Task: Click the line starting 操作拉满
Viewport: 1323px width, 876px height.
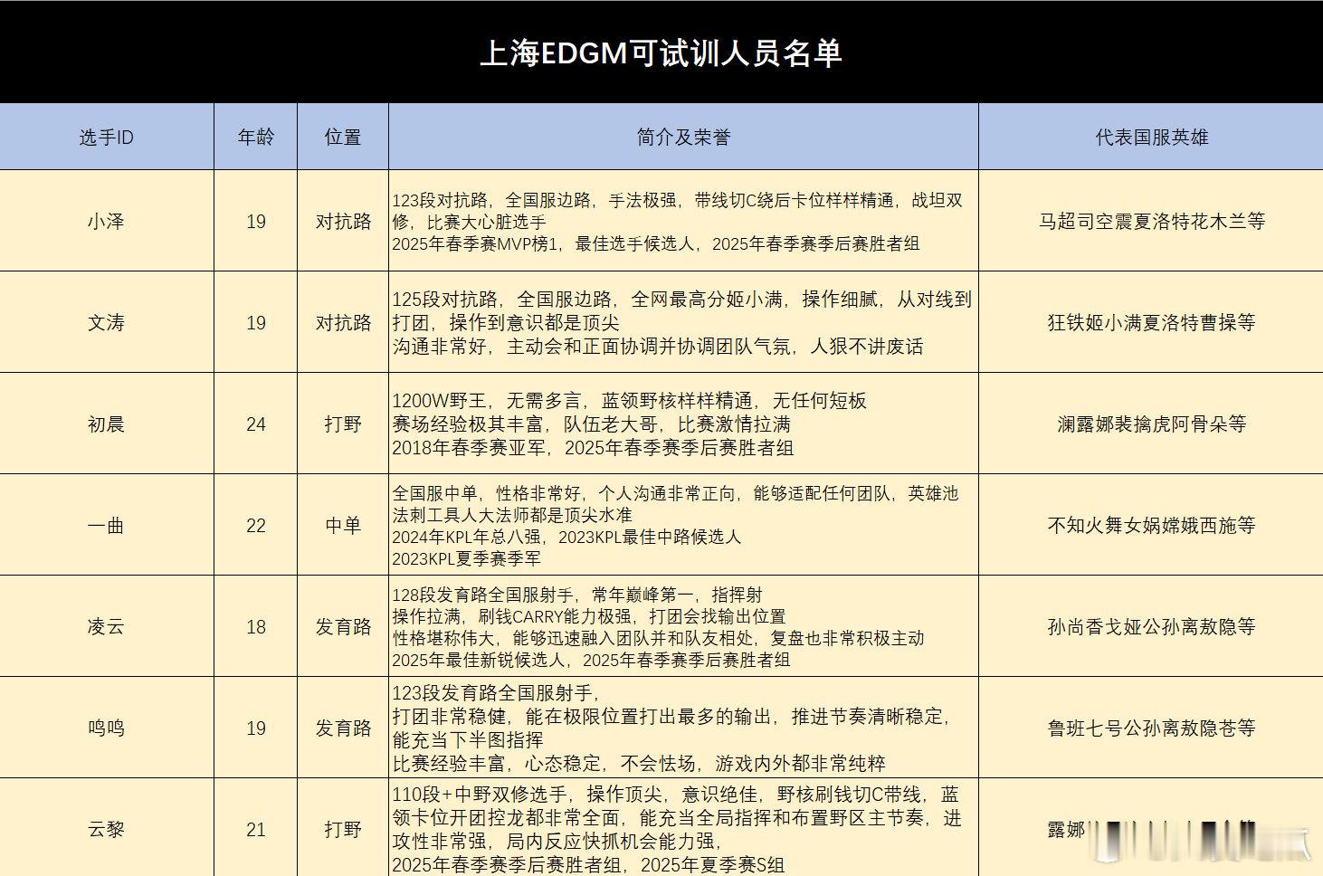Action: click(589, 616)
